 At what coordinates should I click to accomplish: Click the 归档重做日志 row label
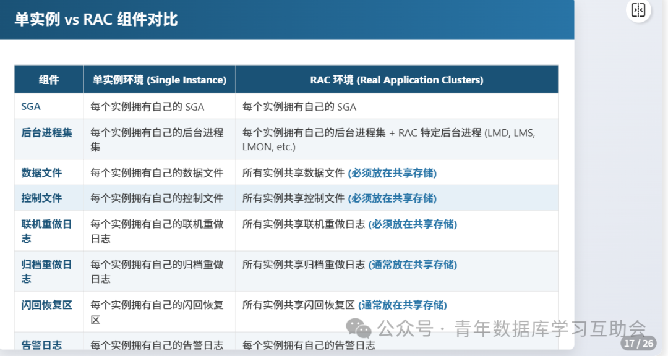47,271
